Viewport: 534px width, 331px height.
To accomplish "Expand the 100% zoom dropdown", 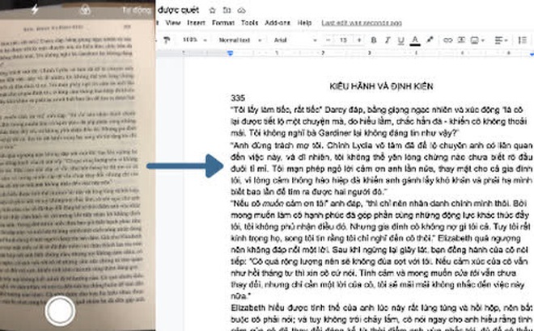I will click(x=195, y=40).
